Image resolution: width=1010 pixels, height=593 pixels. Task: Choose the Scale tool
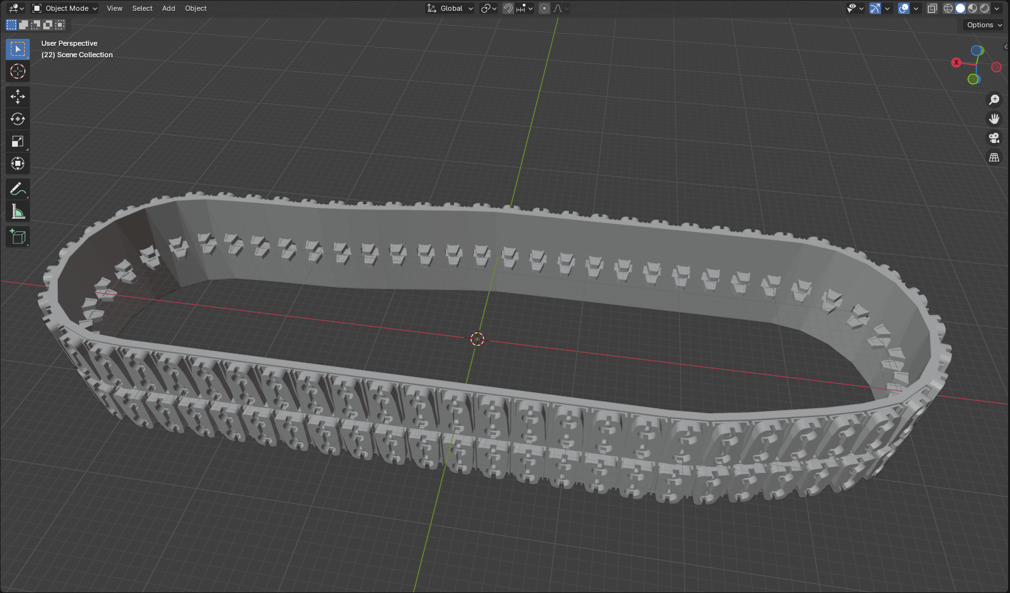[x=18, y=141]
